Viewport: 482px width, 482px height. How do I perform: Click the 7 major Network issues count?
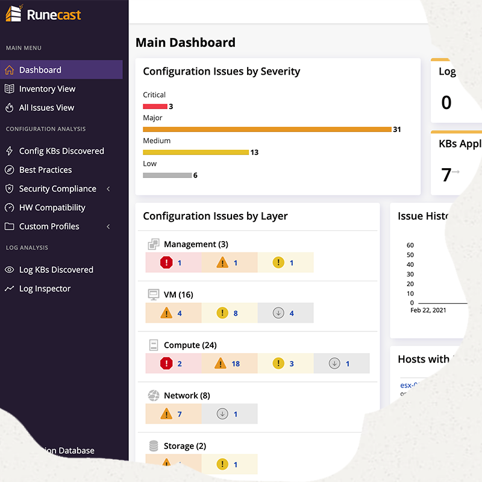click(x=180, y=414)
